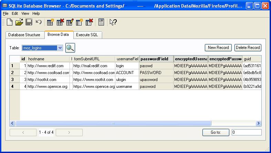Click the New Database toolbar icon

pos(10,22)
